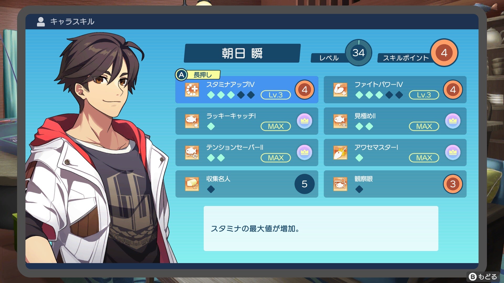Screen dimensions: 504x283
Task: Click the MAX label on テンションセーバーII
Action: click(276, 158)
